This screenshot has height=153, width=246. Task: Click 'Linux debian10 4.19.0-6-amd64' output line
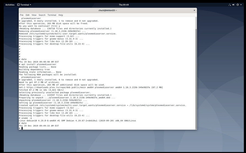tap(77, 120)
